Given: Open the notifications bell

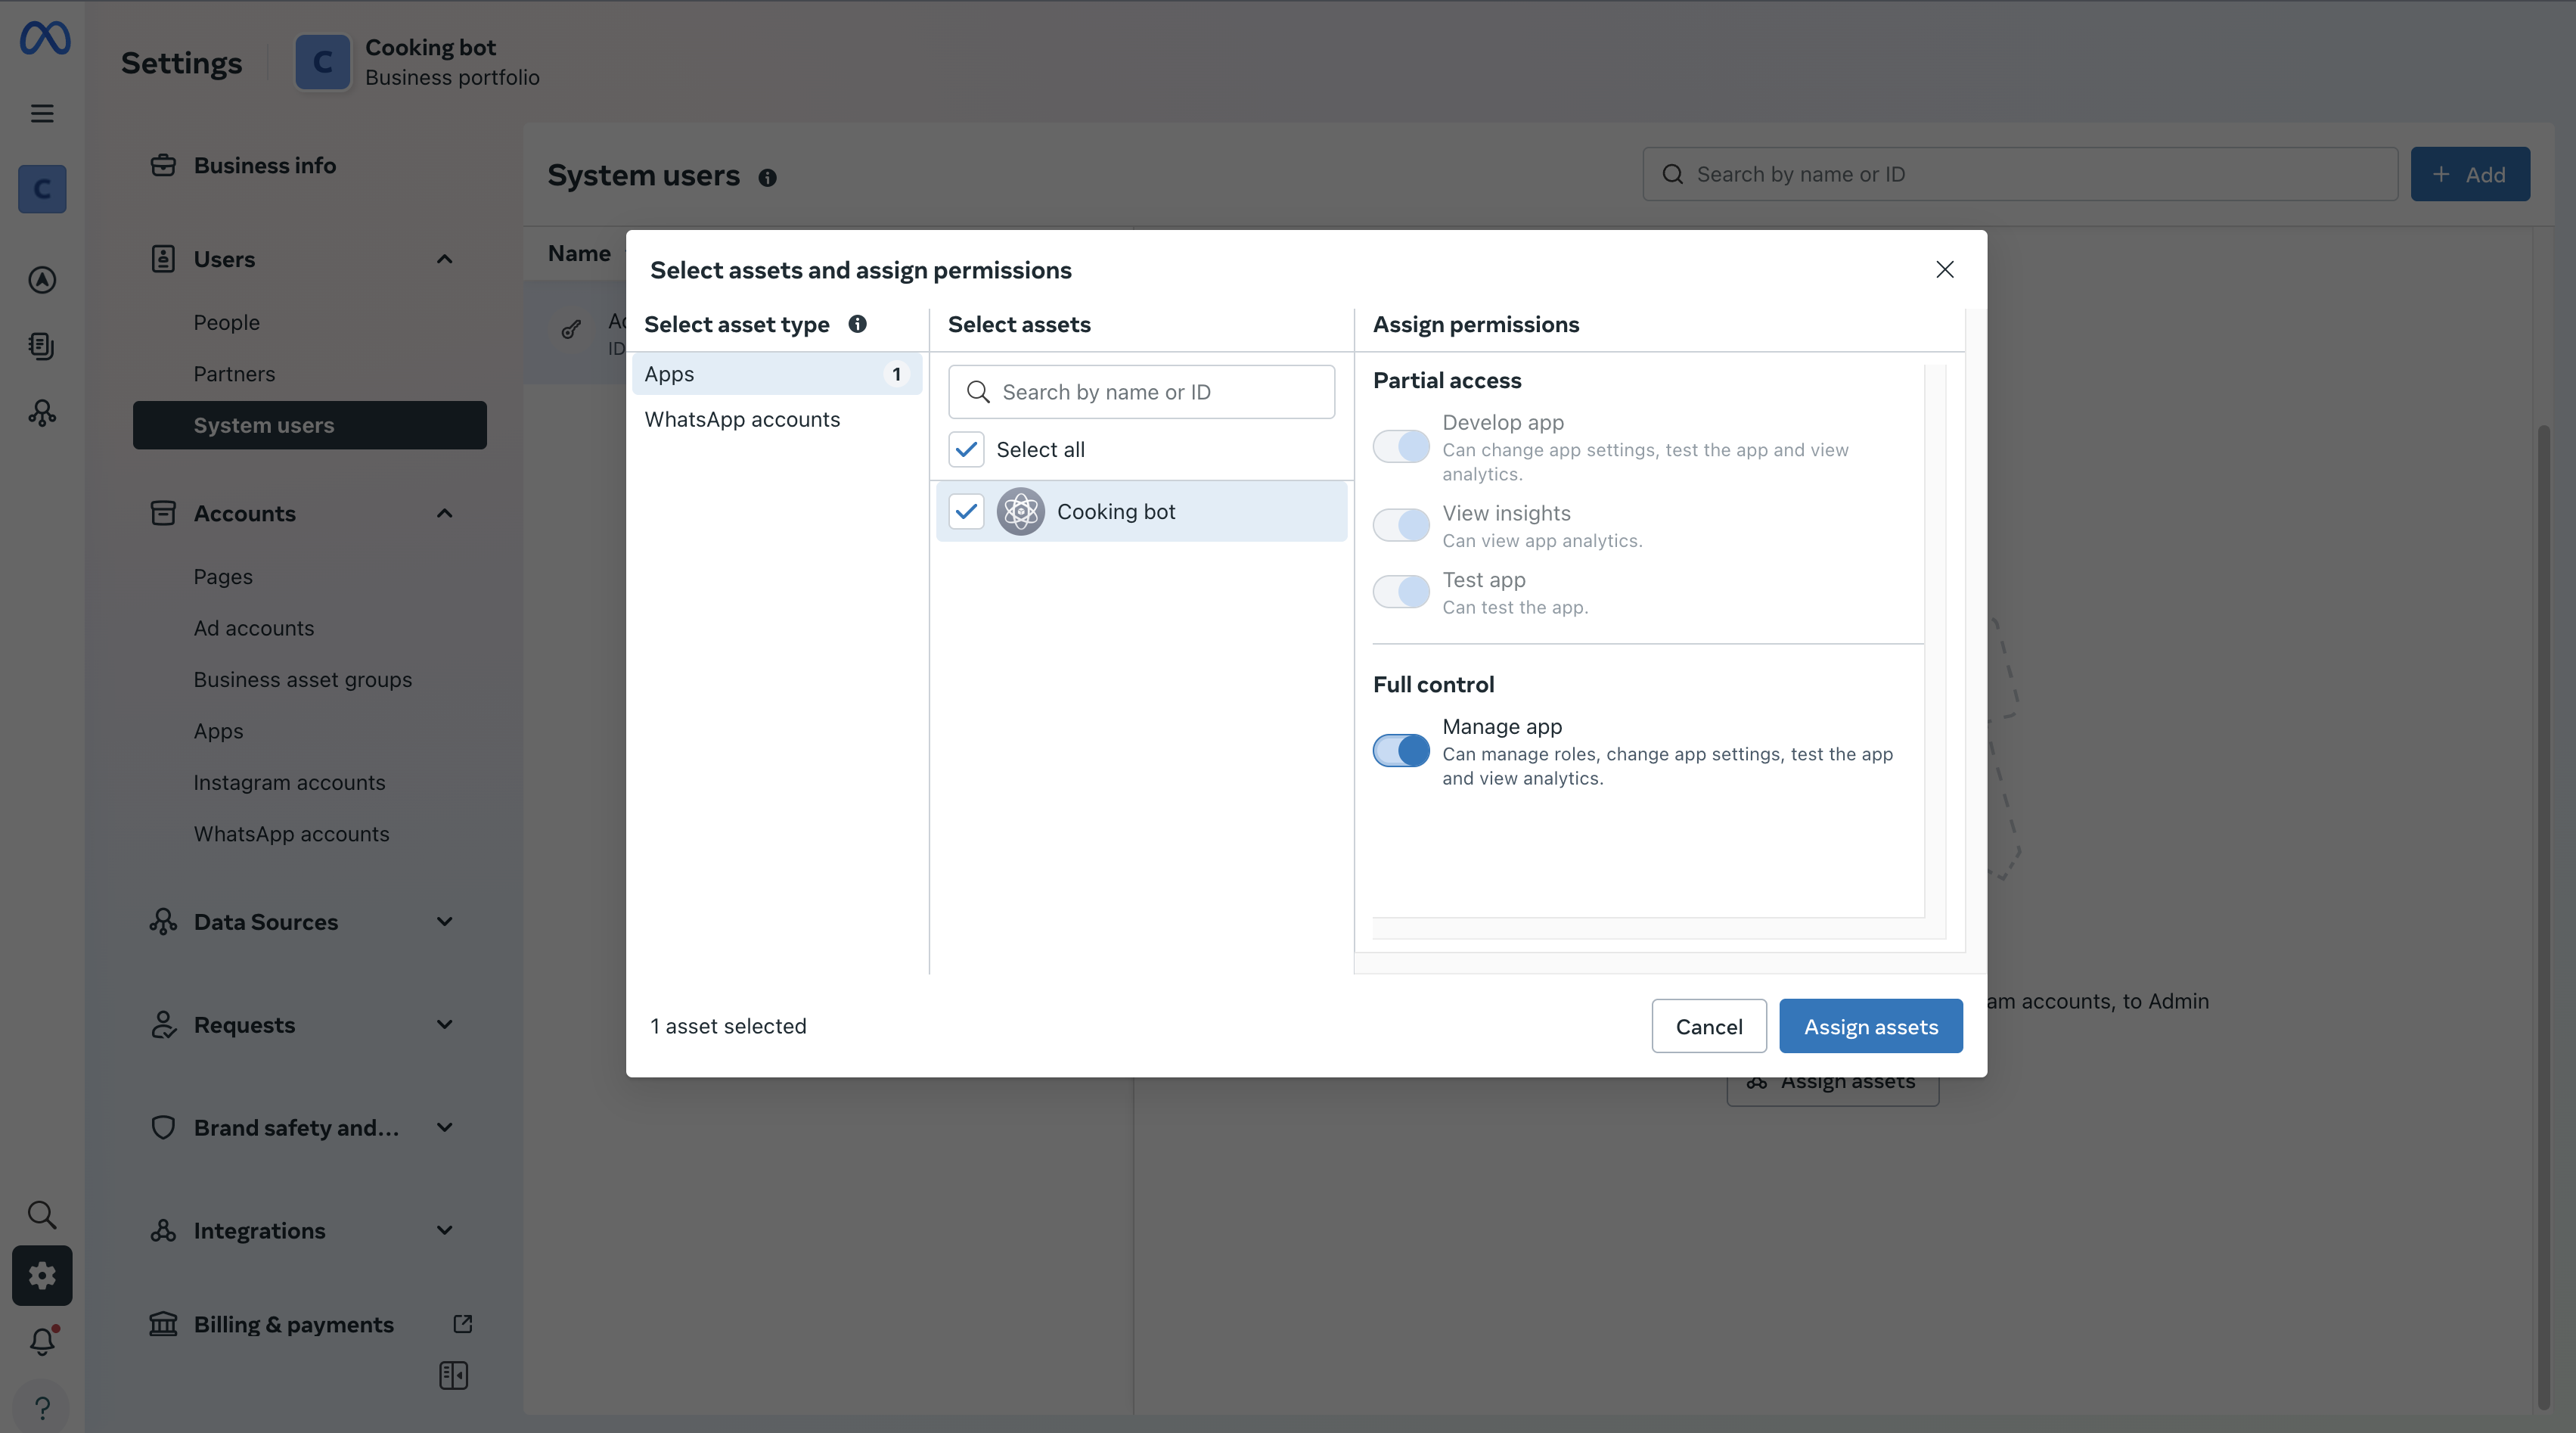Looking at the screenshot, I should 43,1341.
